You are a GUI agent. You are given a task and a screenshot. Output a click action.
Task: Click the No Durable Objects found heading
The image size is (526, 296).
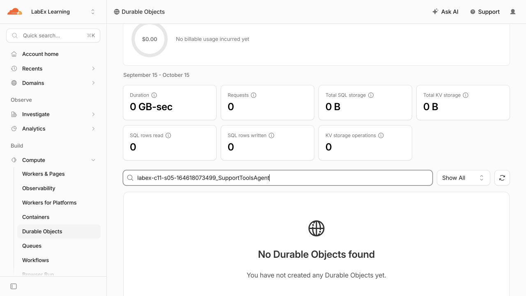coord(316,254)
